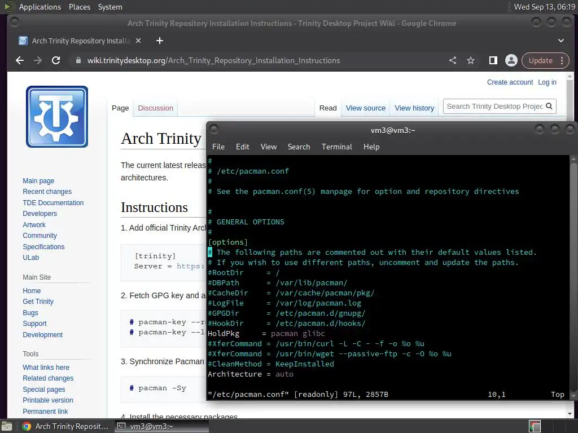Image resolution: width=578 pixels, height=433 pixels.
Task: Open TDE Documentation link
Action: (53, 203)
